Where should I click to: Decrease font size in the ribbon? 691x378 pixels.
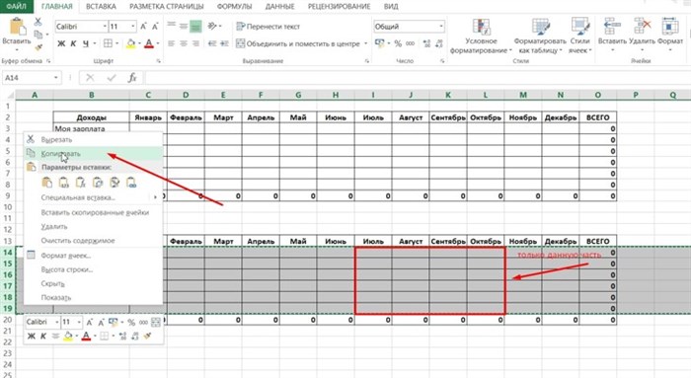coord(155,27)
